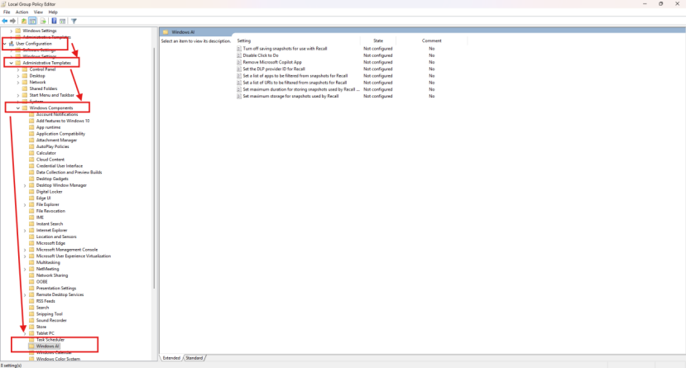Sort by the Comment column header

pos(431,41)
